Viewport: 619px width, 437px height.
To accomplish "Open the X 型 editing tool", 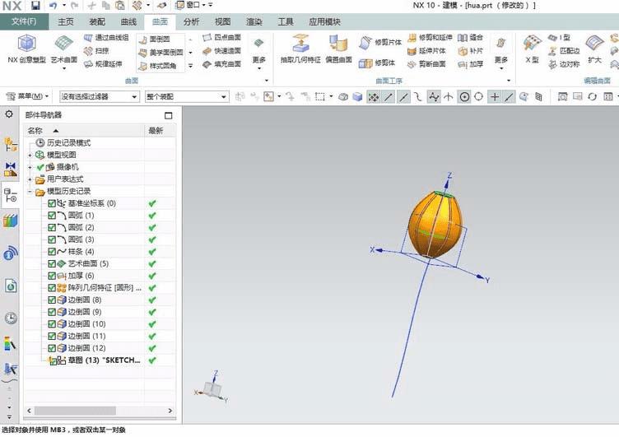I will tap(532, 49).
